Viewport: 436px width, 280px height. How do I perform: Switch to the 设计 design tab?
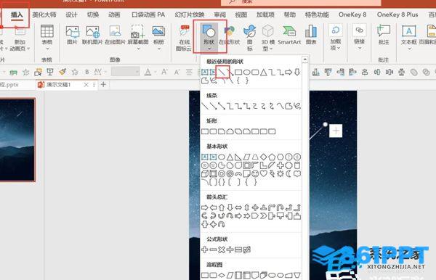[71, 15]
